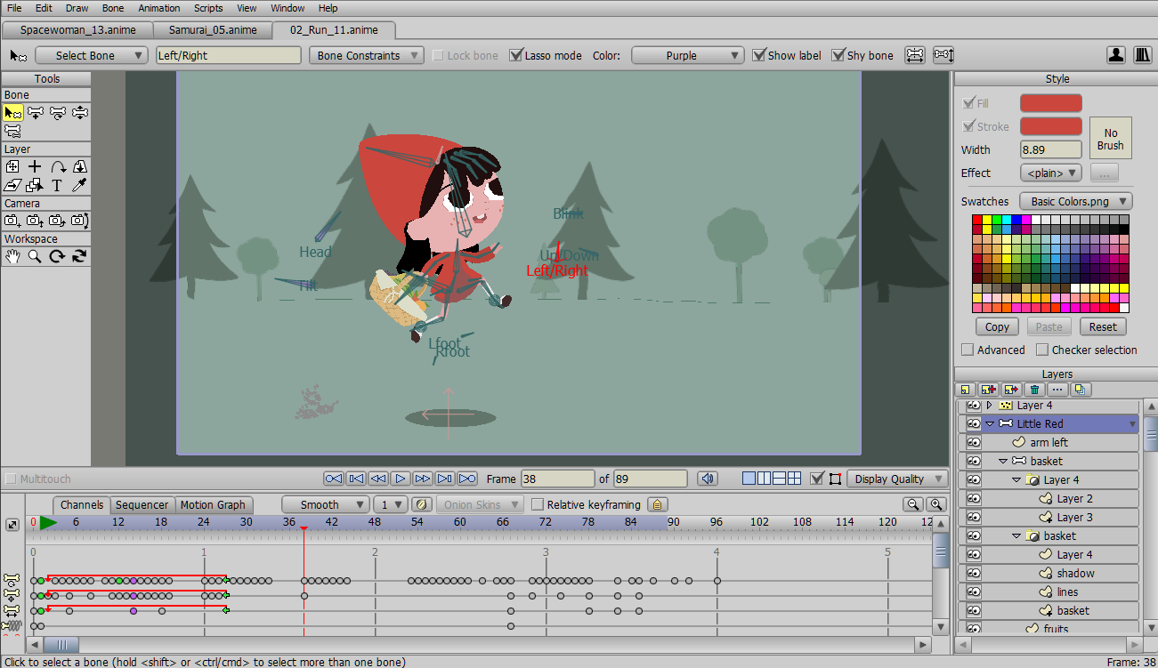Image resolution: width=1158 pixels, height=668 pixels.
Task: Select the Zoom Workspace magnifier tool
Action: (x=35, y=256)
